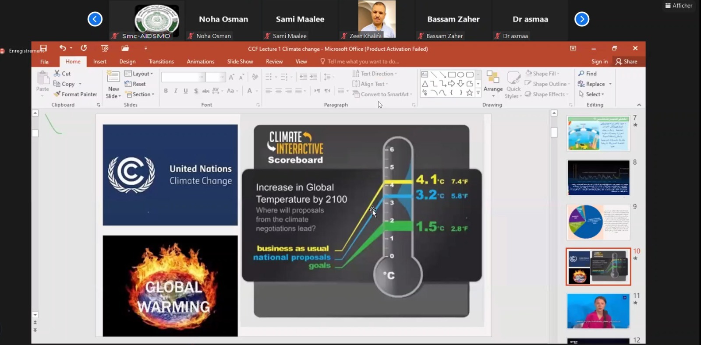Switch to the Design tab
701x345 pixels.
(127, 62)
